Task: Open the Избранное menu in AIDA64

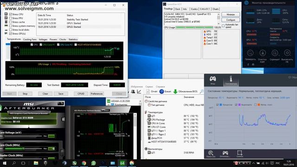Action: [x=137, y=87]
